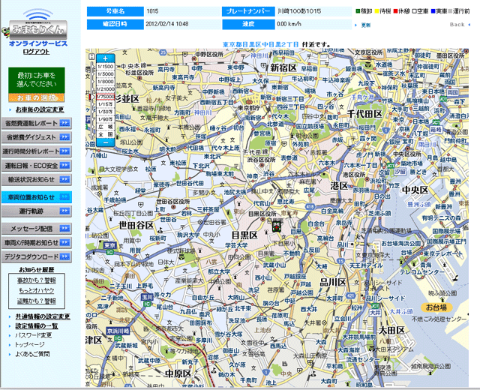Open 輸送状況お知らせ menu

click(37, 180)
